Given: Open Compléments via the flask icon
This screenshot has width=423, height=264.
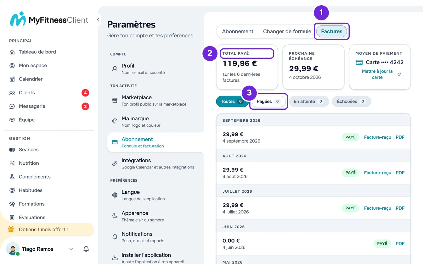Looking at the screenshot, I should pos(12,177).
